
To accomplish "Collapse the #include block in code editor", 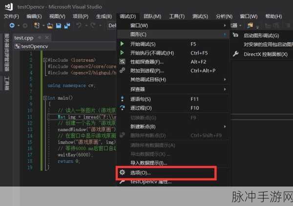I will (x=45, y=60).
